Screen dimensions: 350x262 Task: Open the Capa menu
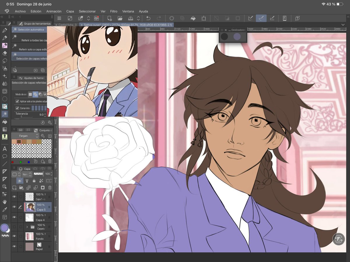pyautogui.click(x=70, y=11)
